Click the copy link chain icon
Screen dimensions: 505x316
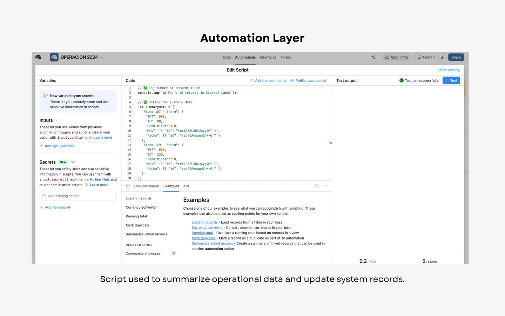(x=443, y=57)
